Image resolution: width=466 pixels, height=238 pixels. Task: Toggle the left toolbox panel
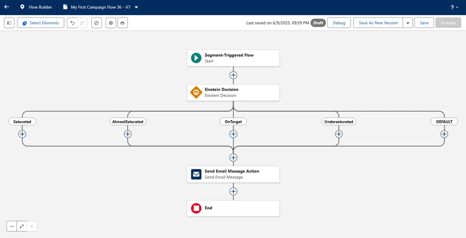(x=9, y=23)
